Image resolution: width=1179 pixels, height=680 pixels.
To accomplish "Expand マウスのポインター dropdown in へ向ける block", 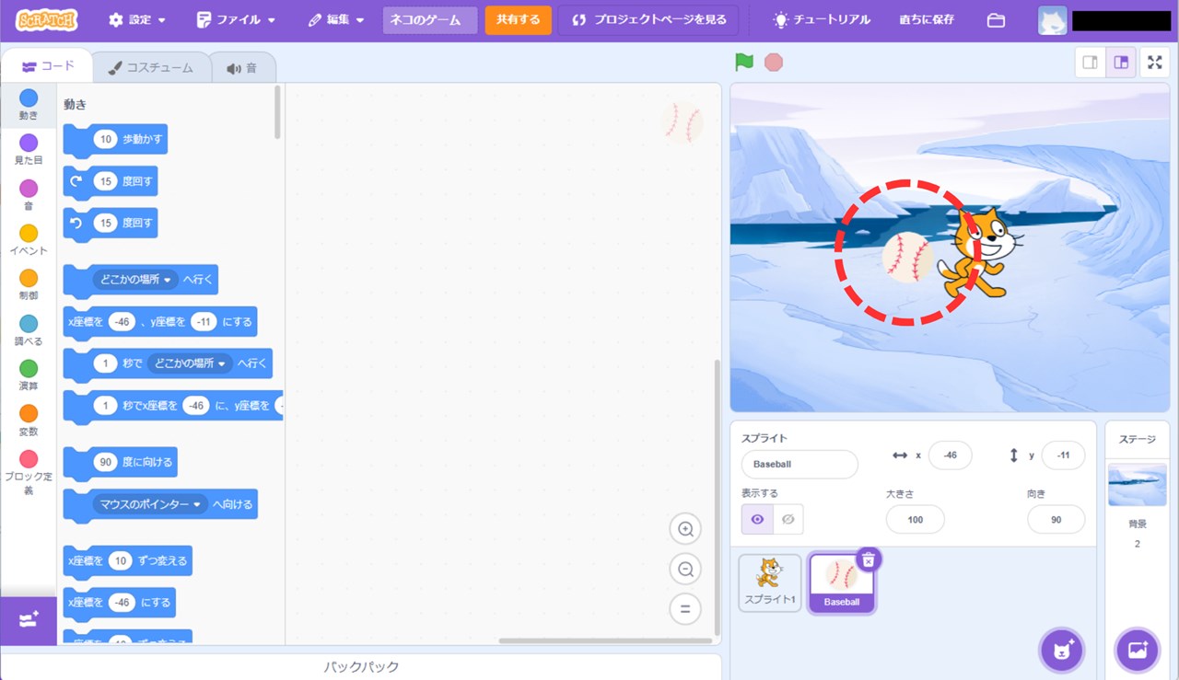I will pyautogui.click(x=150, y=504).
